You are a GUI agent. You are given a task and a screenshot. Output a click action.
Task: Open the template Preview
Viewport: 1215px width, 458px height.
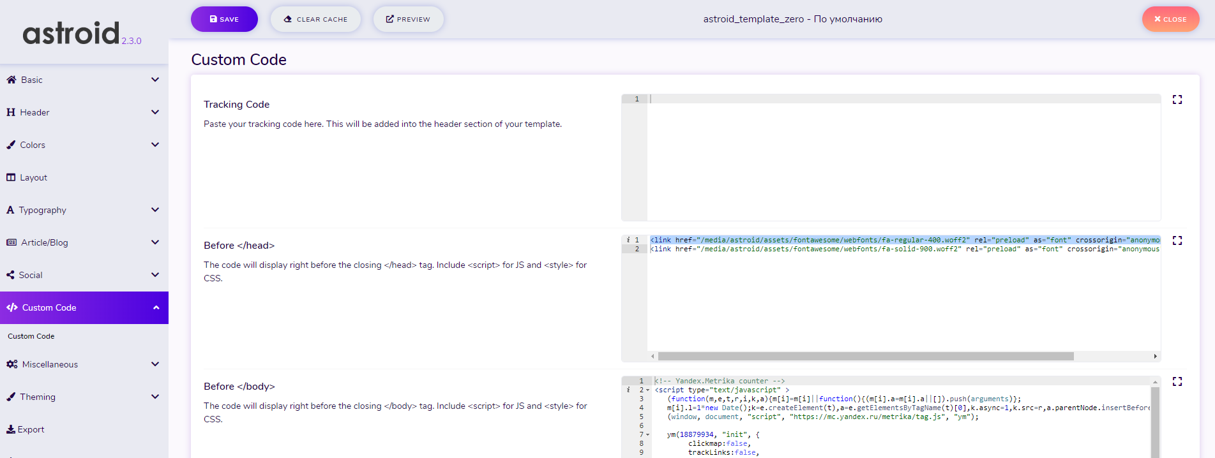click(408, 19)
